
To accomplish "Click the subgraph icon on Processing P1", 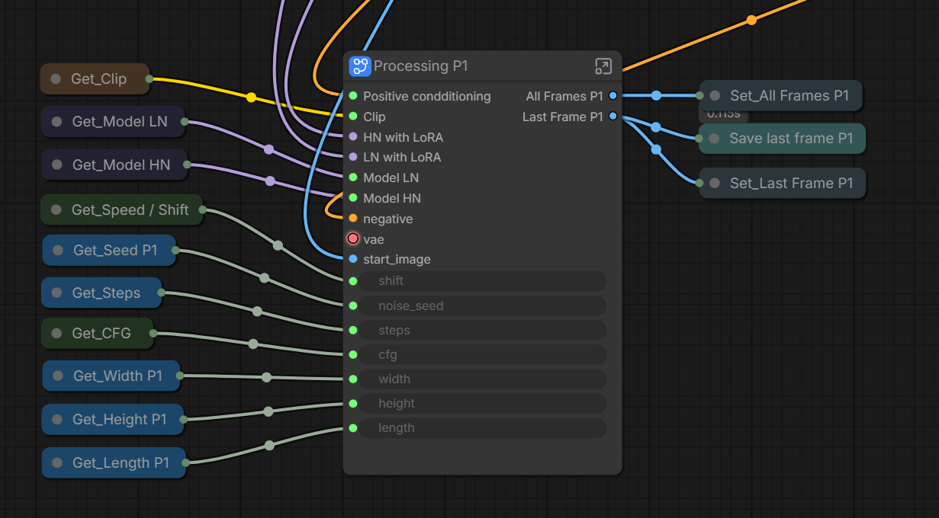I will 360,66.
